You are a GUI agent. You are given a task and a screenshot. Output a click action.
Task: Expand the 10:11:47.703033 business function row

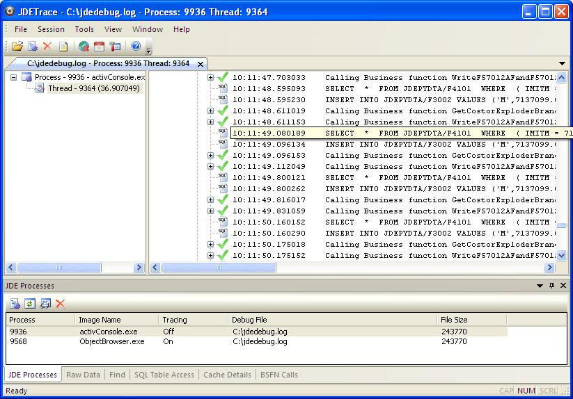[x=211, y=78]
